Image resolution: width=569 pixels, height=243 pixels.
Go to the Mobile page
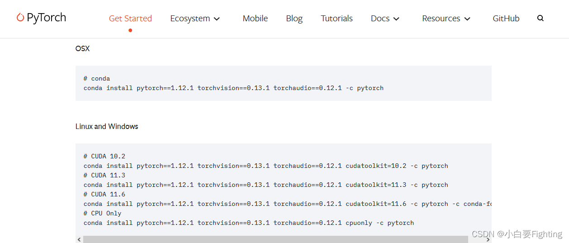pyautogui.click(x=255, y=19)
